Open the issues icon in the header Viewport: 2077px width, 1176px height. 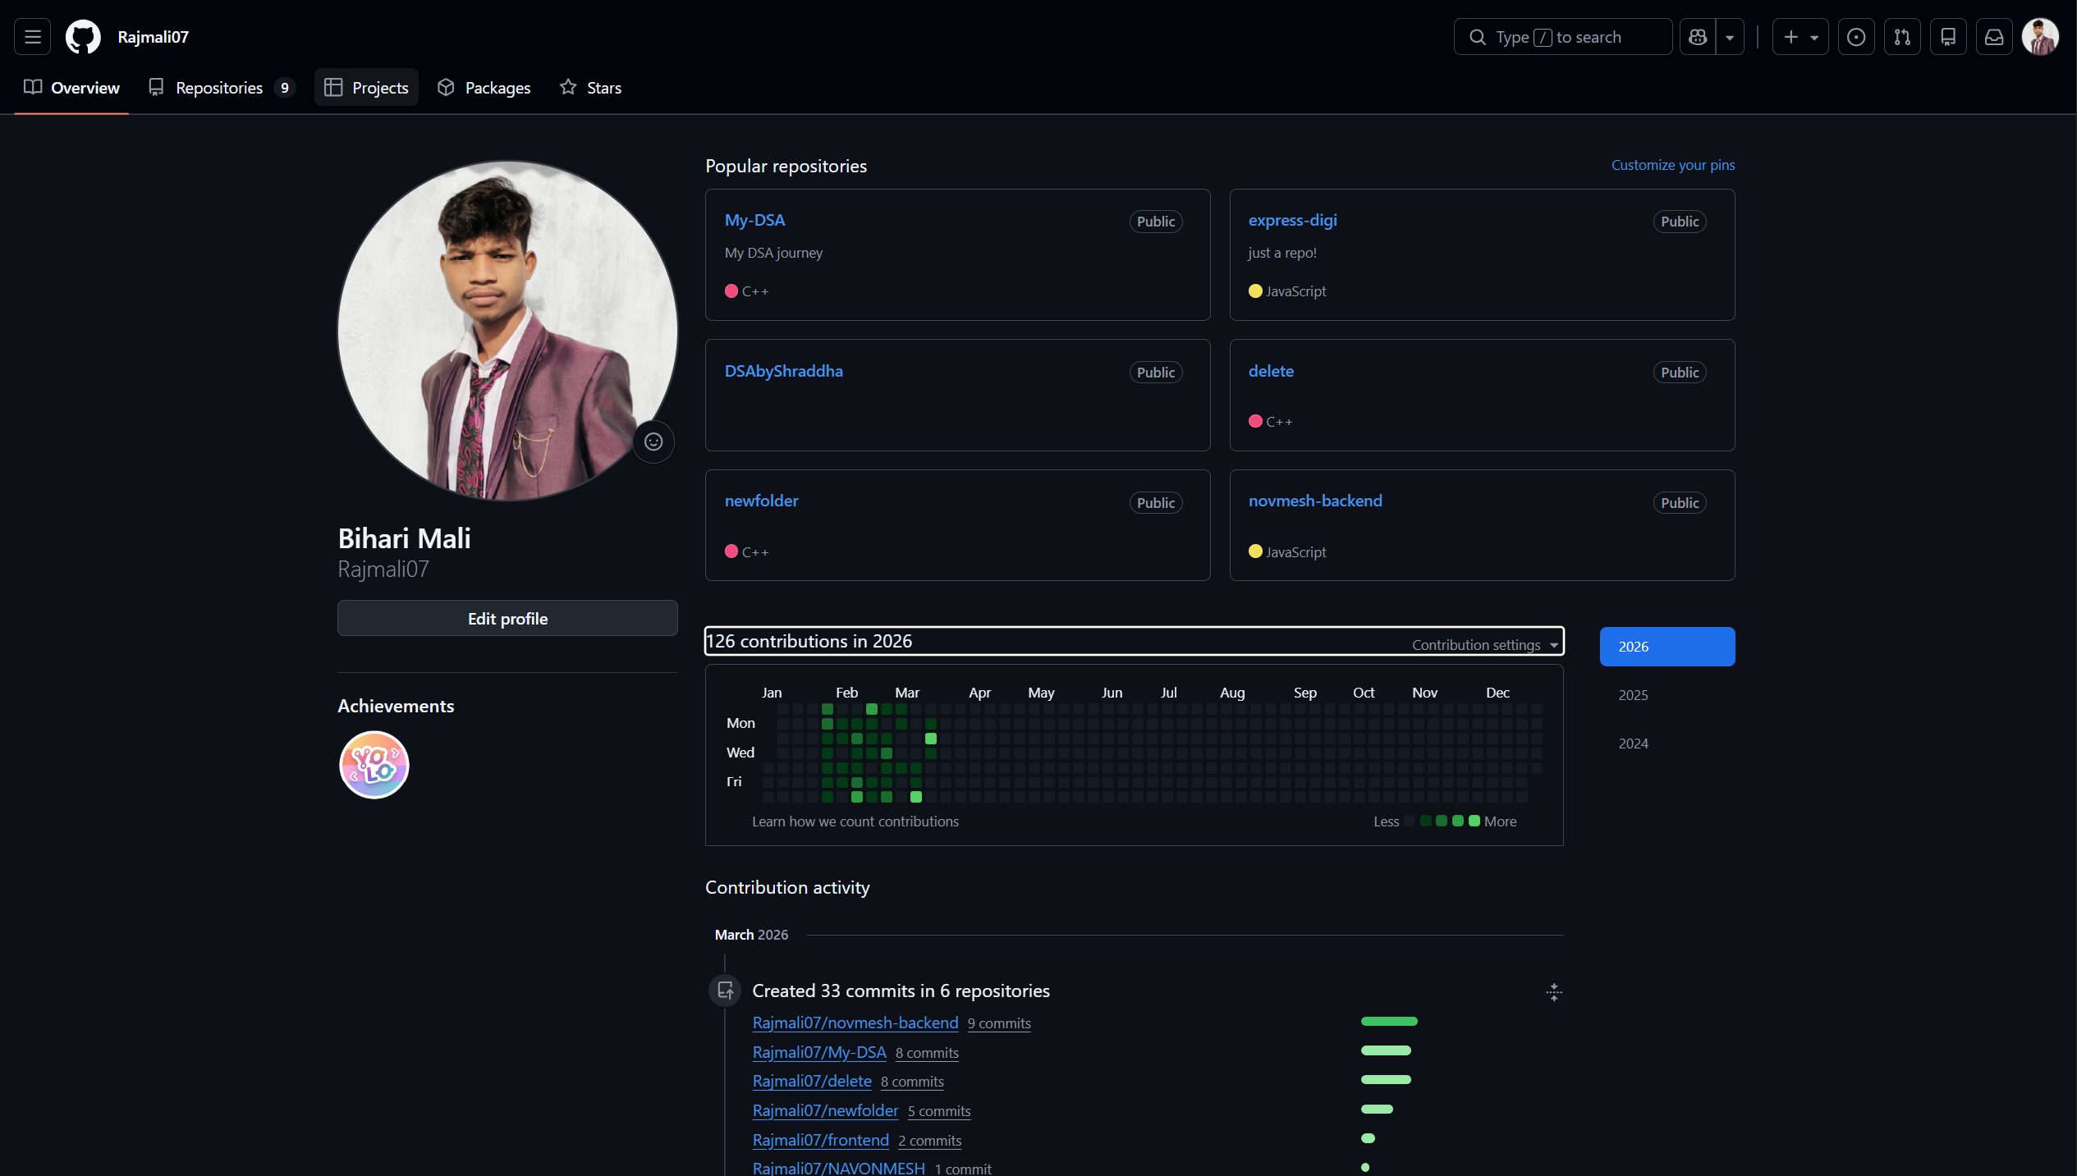(x=1855, y=36)
